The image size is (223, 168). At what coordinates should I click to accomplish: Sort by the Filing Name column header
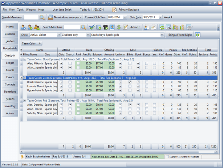[33, 55]
